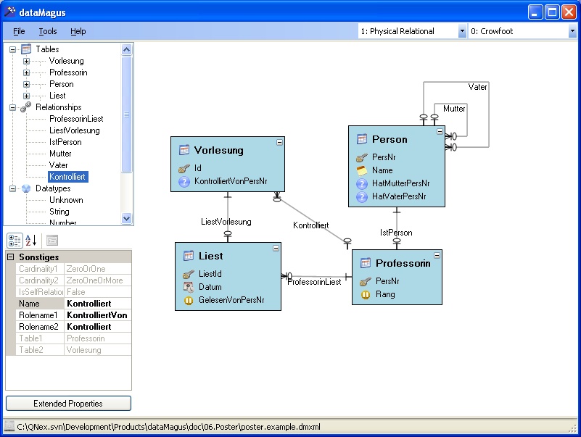The image size is (581, 437).
Task: Click the Rolename1 value KontrolliertVon
Action: click(x=97, y=315)
